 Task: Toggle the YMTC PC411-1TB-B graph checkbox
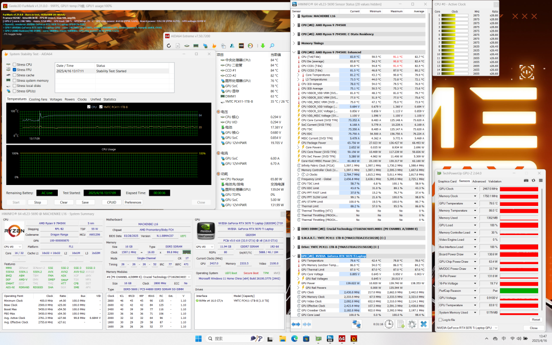coord(101,107)
